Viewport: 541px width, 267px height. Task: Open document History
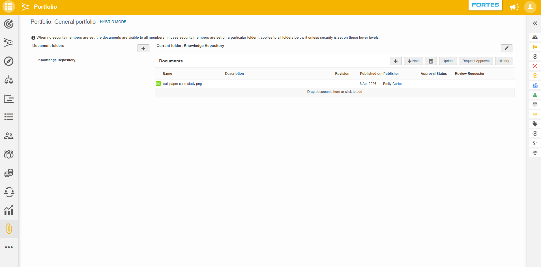[504, 61]
